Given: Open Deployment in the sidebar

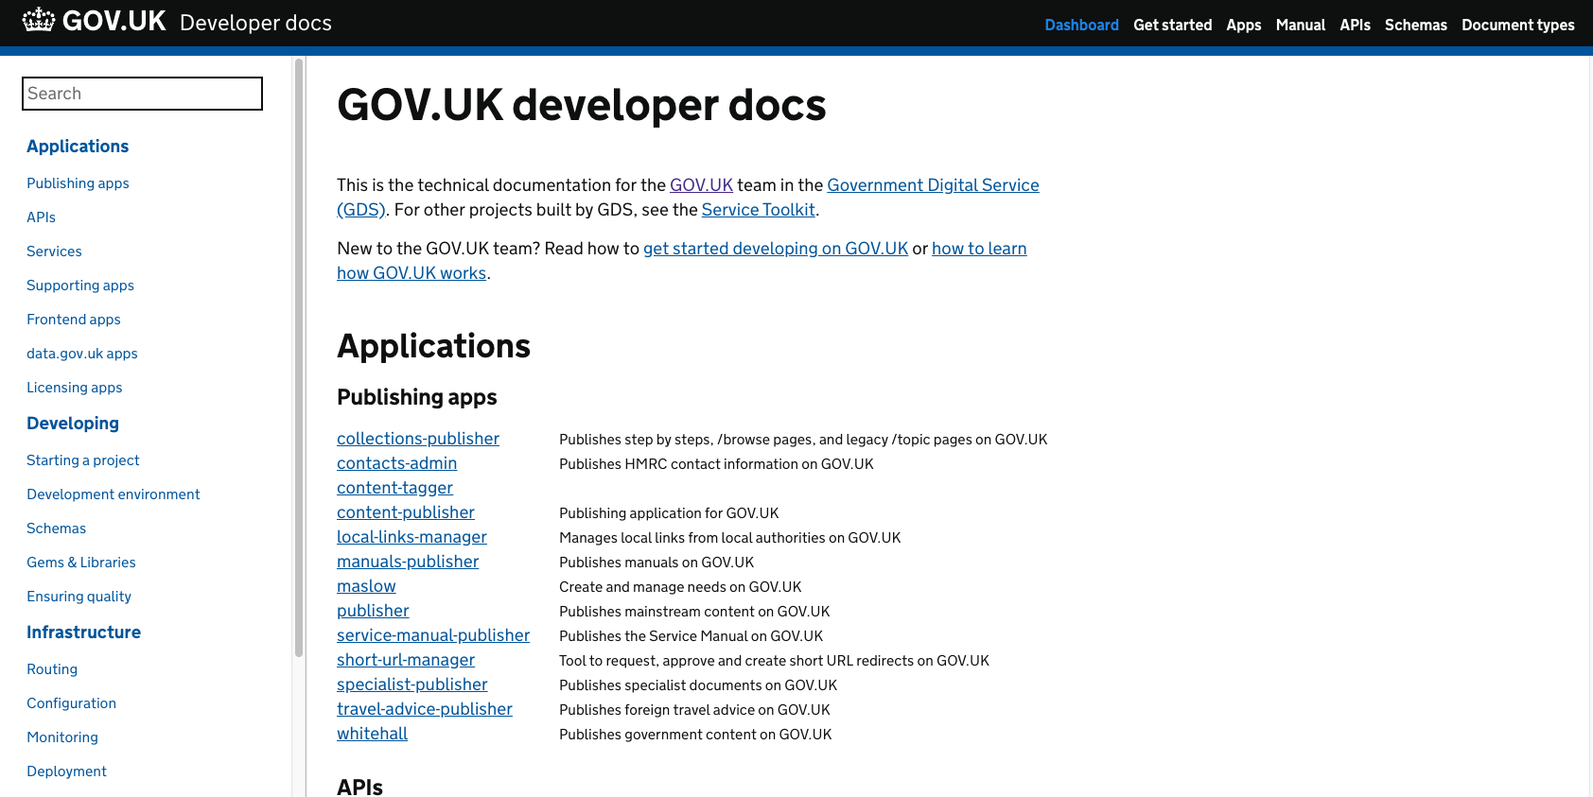Looking at the screenshot, I should click(x=66, y=771).
